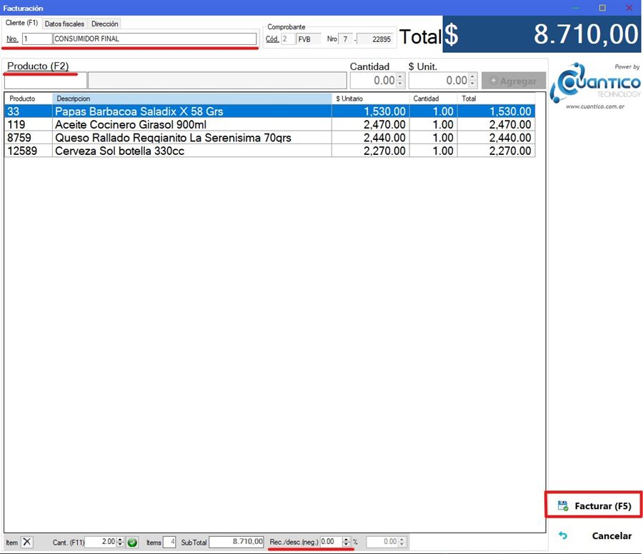643x554 pixels.
Task: Click the Rec./desc. (neg.) 0.00 field
Action: point(331,542)
